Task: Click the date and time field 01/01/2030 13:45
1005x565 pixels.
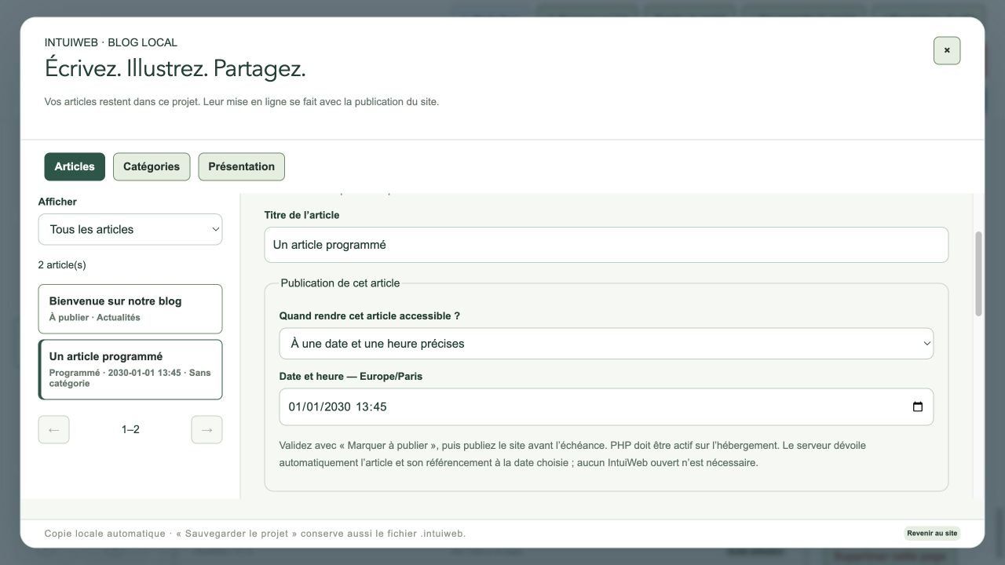Action: click(606, 406)
